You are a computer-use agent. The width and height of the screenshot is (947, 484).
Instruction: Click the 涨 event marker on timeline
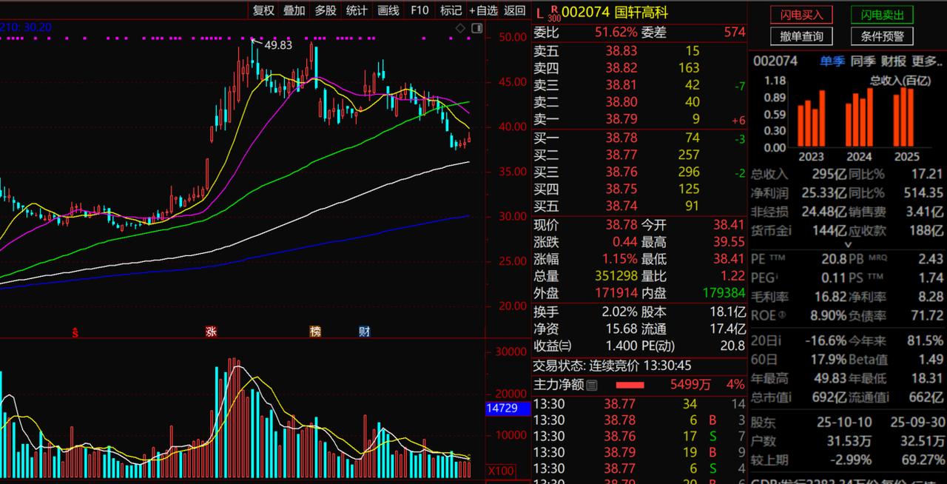click(211, 332)
